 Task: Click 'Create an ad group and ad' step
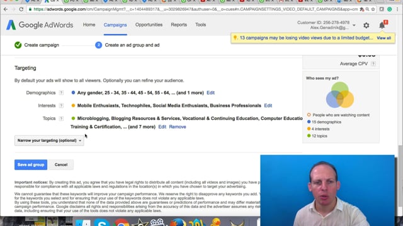pos(132,45)
